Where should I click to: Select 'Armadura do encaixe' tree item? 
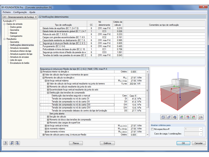pyautogui.click(x=19, y=57)
